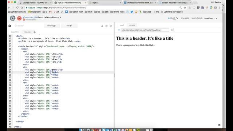Open Chrome three-dot menu
This screenshot has height=131, width=233.
(x=220, y=8)
